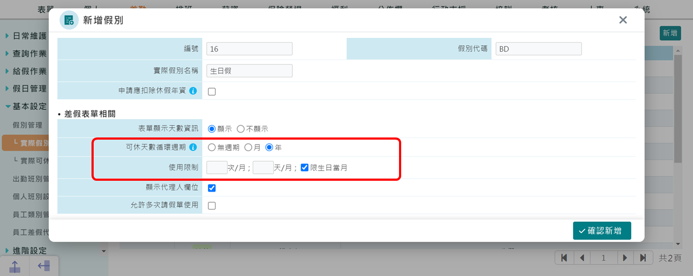
Task: Click info icon next to 可休天數循環週期
Action: pyautogui.click(x=193, y=147)
